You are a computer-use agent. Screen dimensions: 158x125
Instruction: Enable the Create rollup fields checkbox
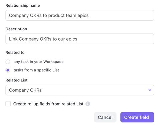(8, 104)
